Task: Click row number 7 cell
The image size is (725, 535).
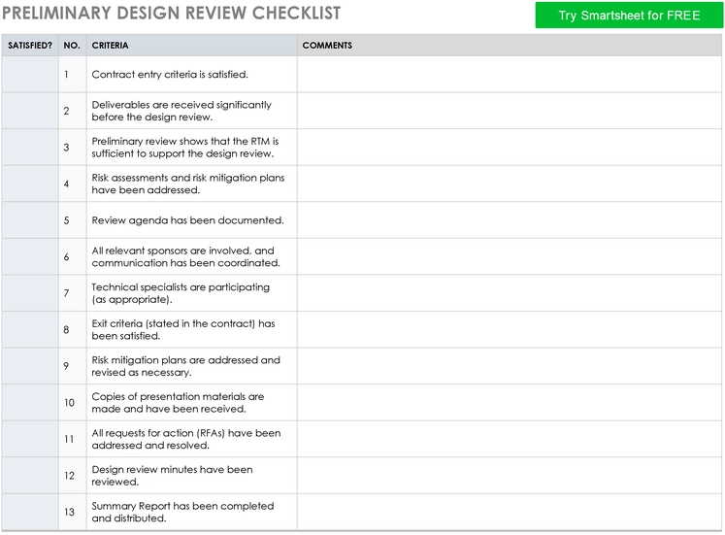Action: pyautogui.click(x=72, y=293)
